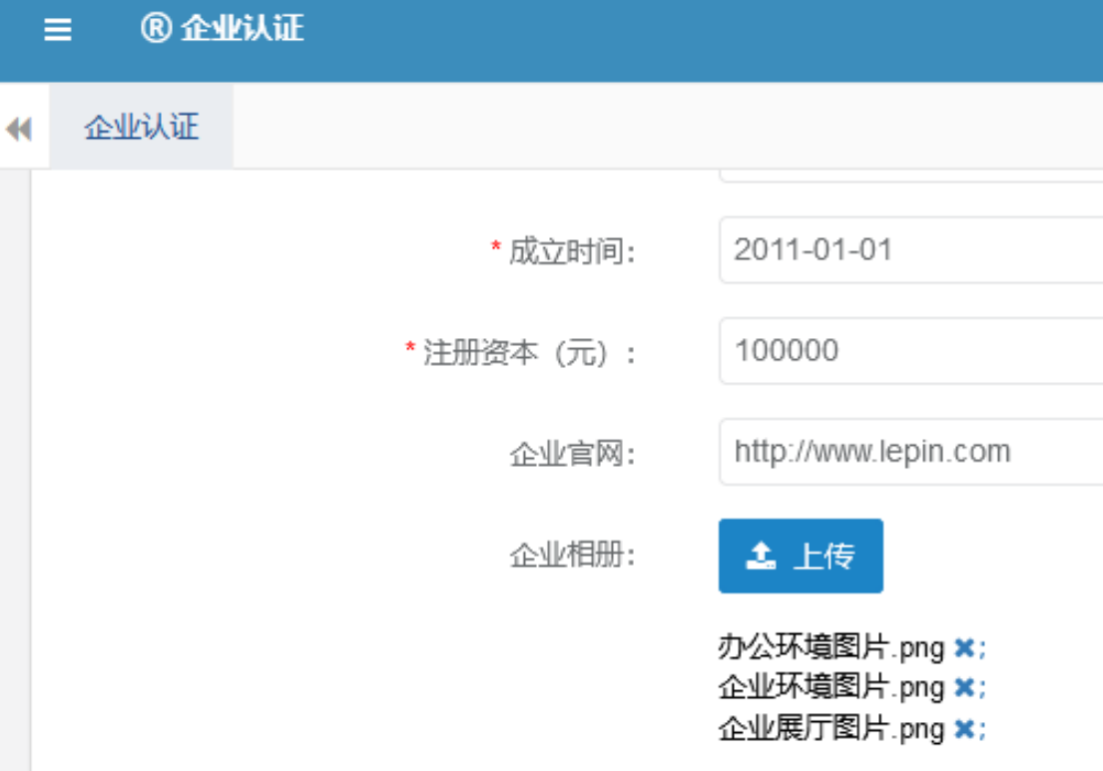Remove 企业展厅图片.png from the album

click(x=963, y=729)
